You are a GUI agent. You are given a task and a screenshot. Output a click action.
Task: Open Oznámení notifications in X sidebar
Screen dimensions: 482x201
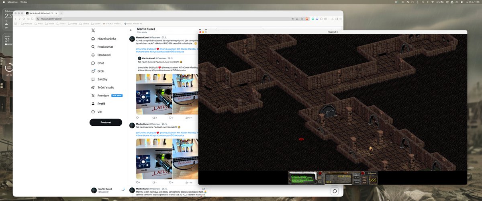(101, 55)
